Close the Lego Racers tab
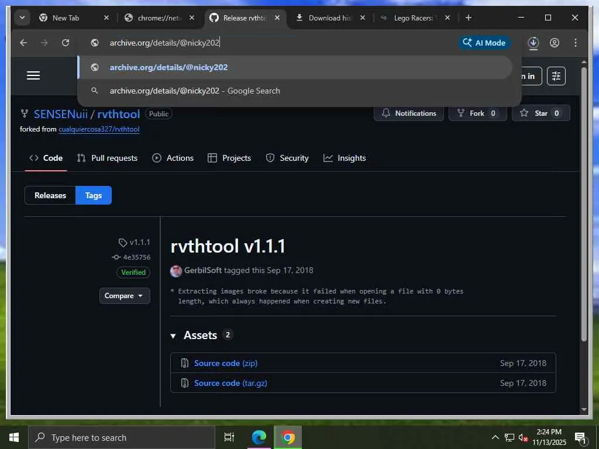The height and width of the screenshot is (449, 599). click(447, 18)
